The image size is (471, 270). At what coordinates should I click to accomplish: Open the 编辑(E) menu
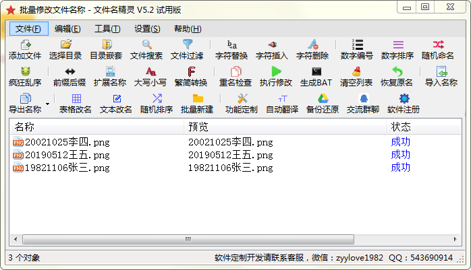click(67, 29)
